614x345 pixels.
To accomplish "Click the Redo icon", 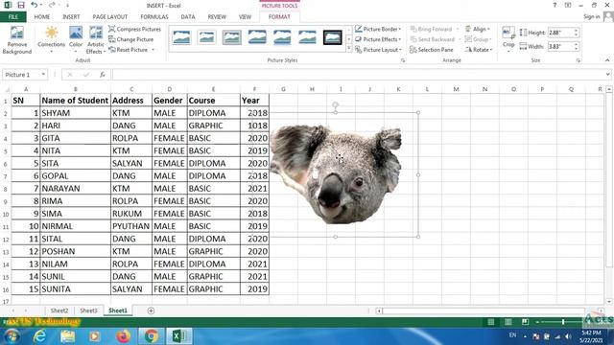I will (52, 5).
